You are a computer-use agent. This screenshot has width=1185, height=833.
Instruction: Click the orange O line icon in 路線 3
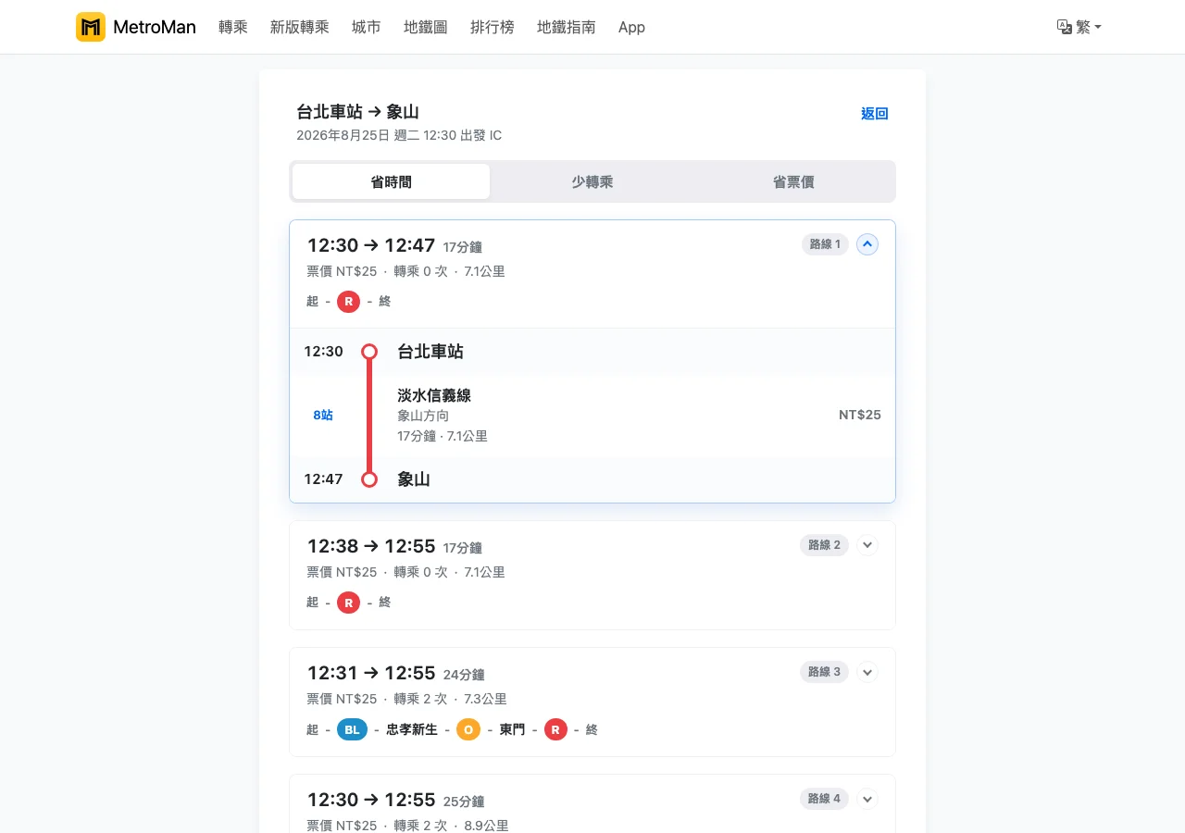coord(468,729)
